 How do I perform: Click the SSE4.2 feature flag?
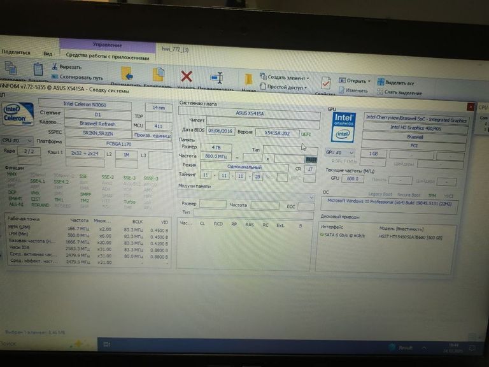pyautogui.click(x=61, y=182)
